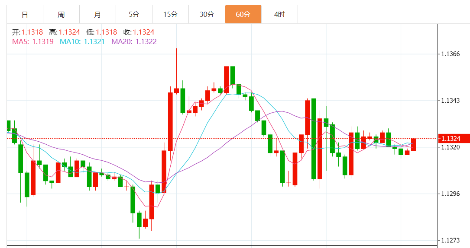Image resolution: width=470 pixels, height=248 pixels.
Task: Click the 1.1343 price axis label
Action: (x=450, y=101)
